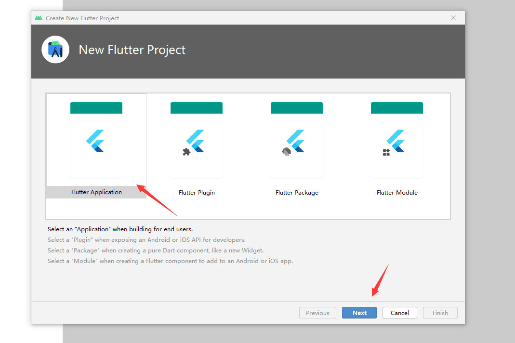
Task: Click the Flutter Package label
Action: [x=297, y=193]
